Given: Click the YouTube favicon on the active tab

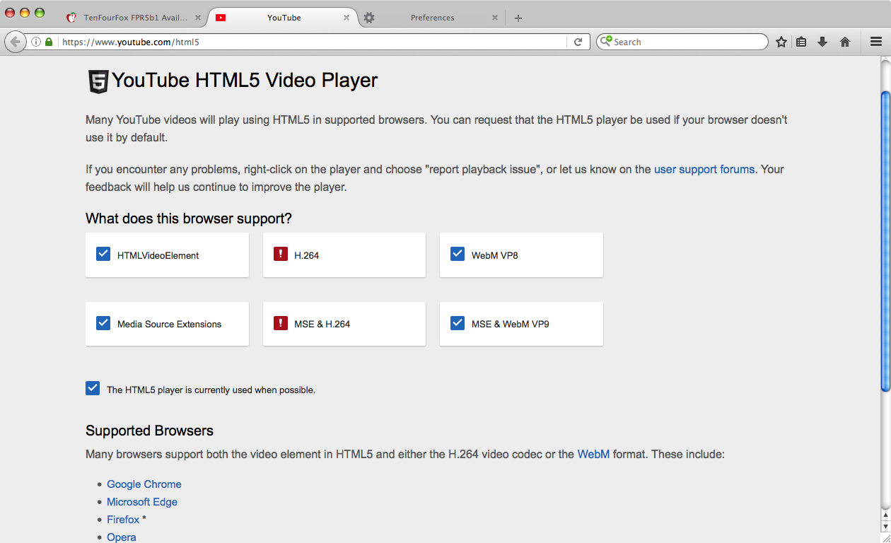Looking at the screenshot, I should coord(221,18).
